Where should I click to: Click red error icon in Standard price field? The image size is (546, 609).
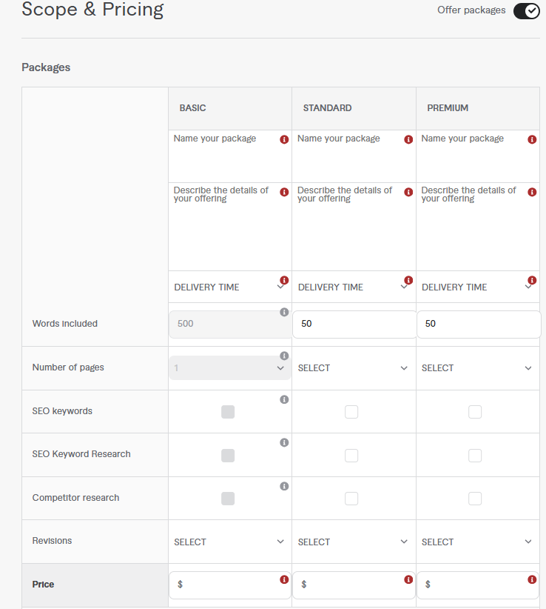pos(408,579)
